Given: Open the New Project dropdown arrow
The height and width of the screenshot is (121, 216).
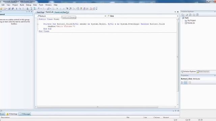Looking at the screenshot, I should point(7,8).
